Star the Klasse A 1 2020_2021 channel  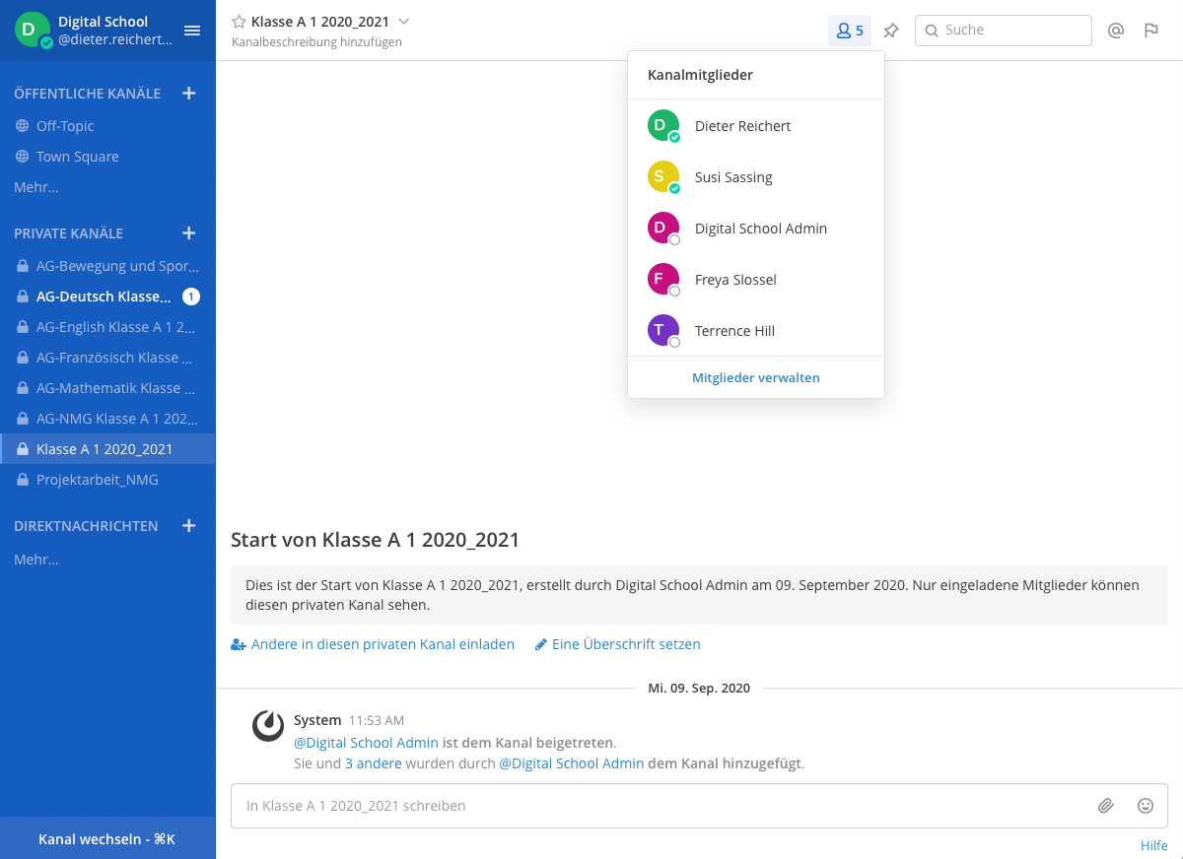239,22
